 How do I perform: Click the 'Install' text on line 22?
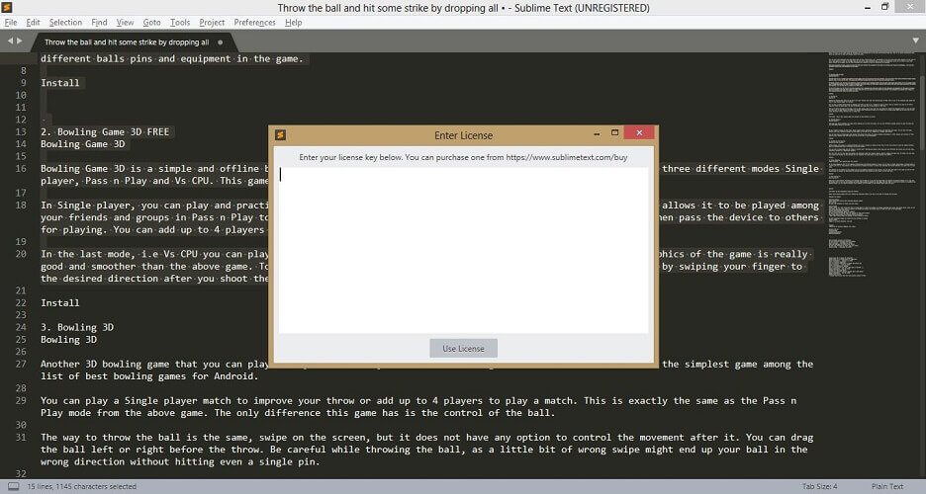click(x=60, y=303)
